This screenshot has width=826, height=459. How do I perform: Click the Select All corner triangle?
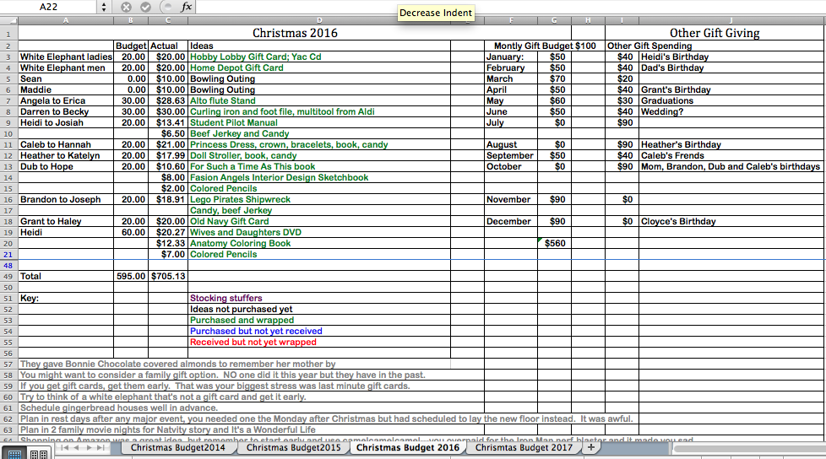(9, 20)
